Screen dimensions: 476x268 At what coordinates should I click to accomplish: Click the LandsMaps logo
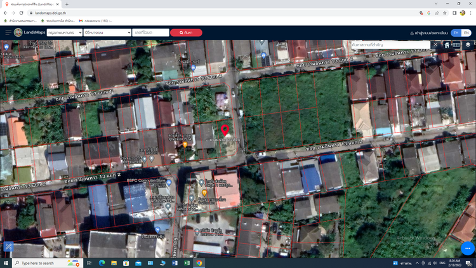click(30, 32)
